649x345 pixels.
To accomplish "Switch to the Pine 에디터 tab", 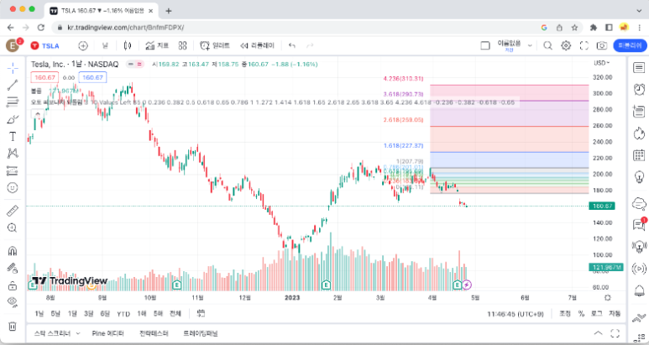I will click(x=107, y=333).
